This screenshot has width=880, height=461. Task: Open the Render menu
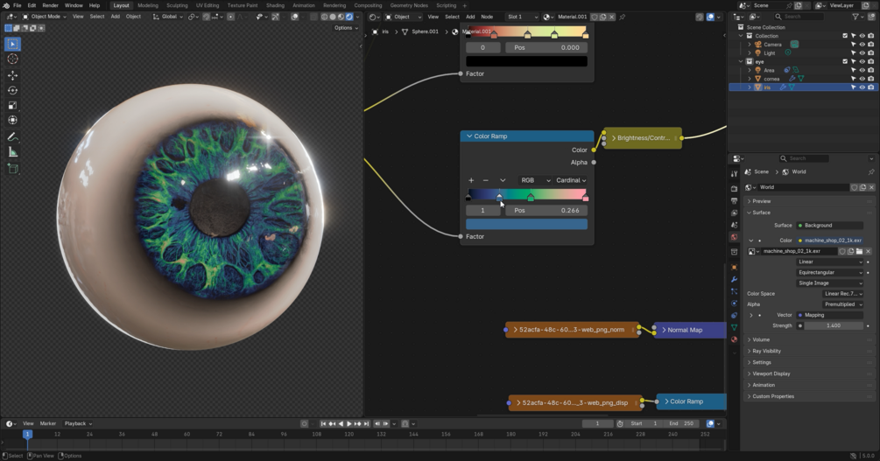point(50,5)
